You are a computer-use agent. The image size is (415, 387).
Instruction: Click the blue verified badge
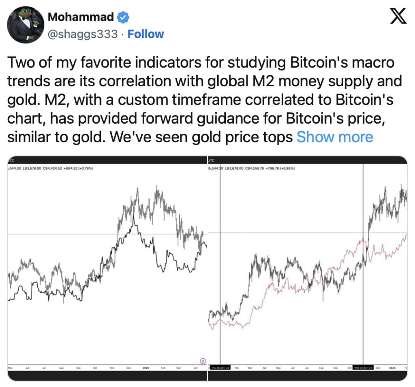tap(123, 17)
